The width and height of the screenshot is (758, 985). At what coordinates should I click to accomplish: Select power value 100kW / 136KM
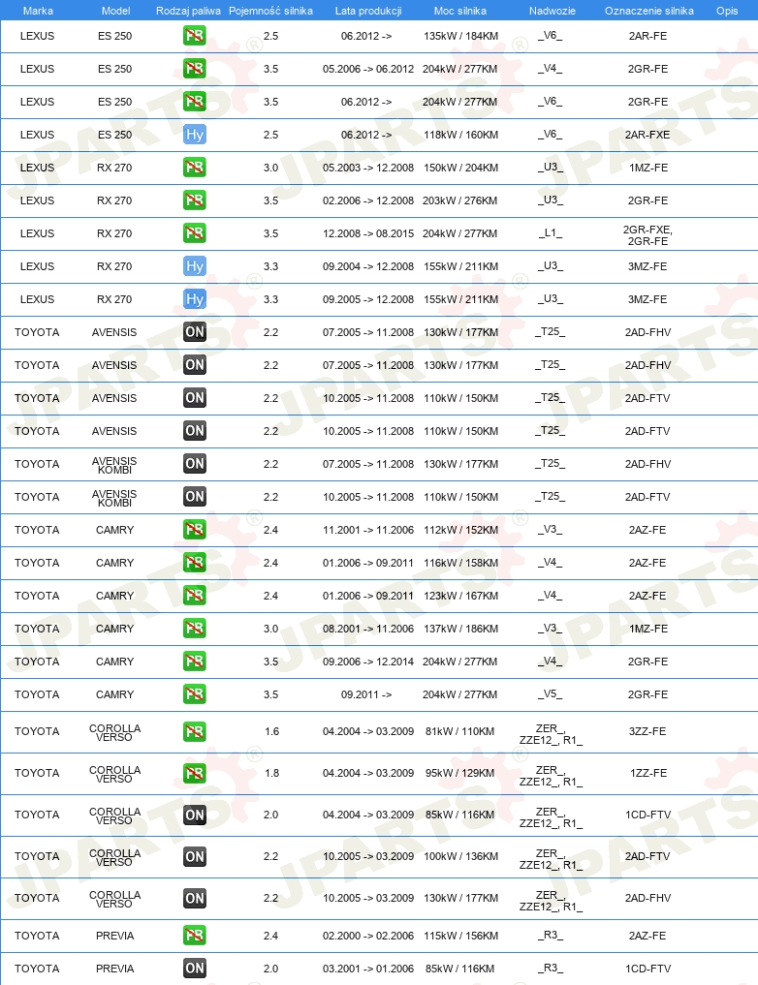460,856
